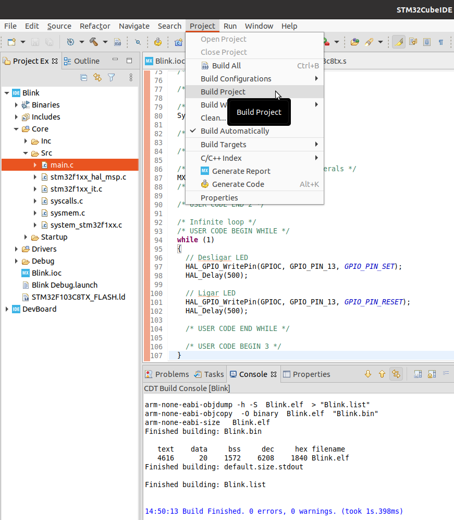Image resolution: width=454 pixels, height=520 pixels.
Task: Click the Open Task folder toolbar icon
Action: (354, 42)
